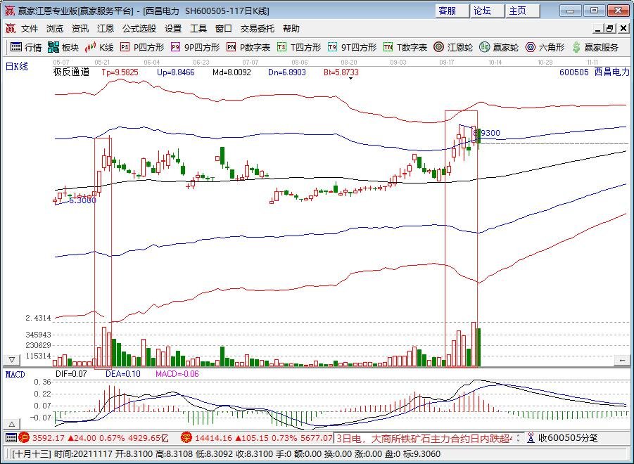634x464 pixels.
Task: Click the scrolling news ticker in status bar
Action: [422, 438]
